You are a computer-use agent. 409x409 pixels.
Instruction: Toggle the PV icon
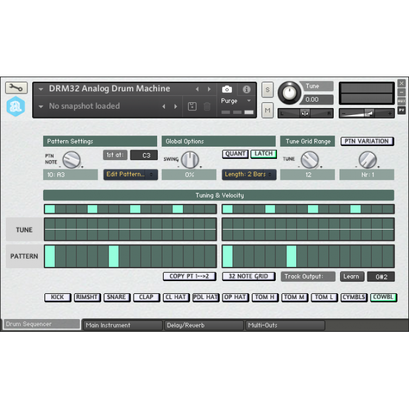point(401,110)
